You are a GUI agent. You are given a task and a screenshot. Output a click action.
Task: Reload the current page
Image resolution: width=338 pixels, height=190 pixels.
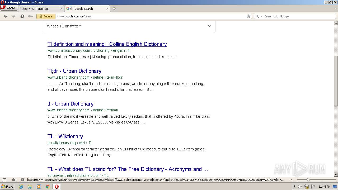tap(22, 16)
